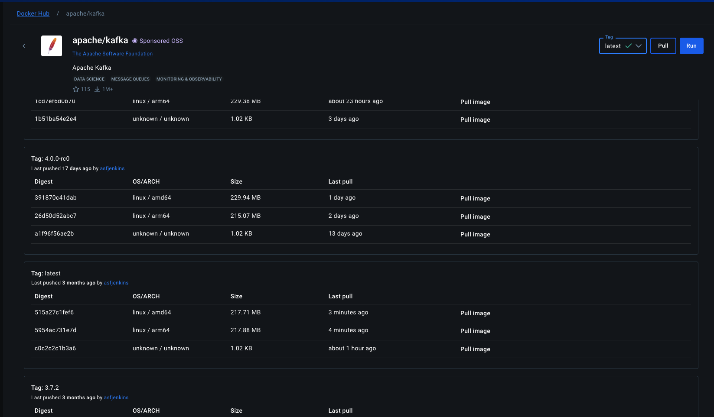Click Size column header in Tag latest table
The image size is (714, 417).
point(236,296)
